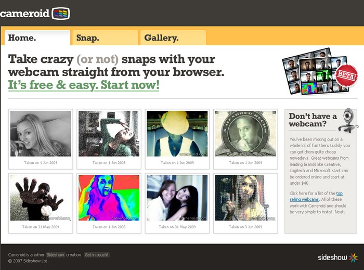Click the webcam icon in sidebar
The width and height of the screenshot is (364, 270).
coord(347,121)
